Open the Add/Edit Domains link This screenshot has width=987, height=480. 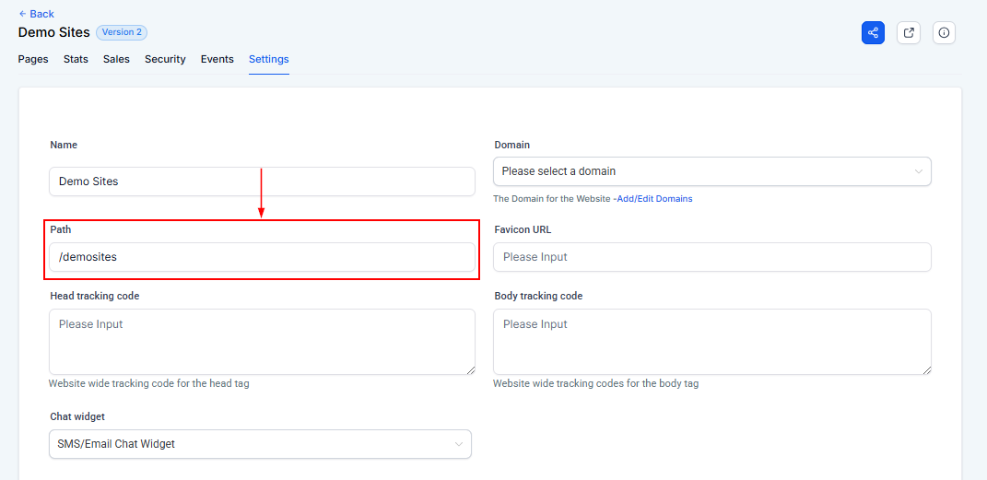(x=654, y=199)
